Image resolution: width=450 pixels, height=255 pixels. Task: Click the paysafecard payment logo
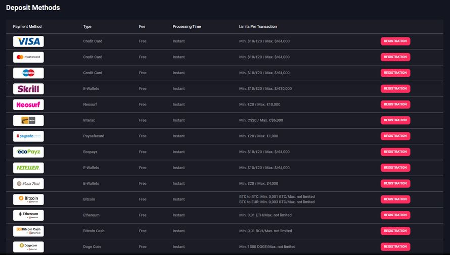pos(28,136)
